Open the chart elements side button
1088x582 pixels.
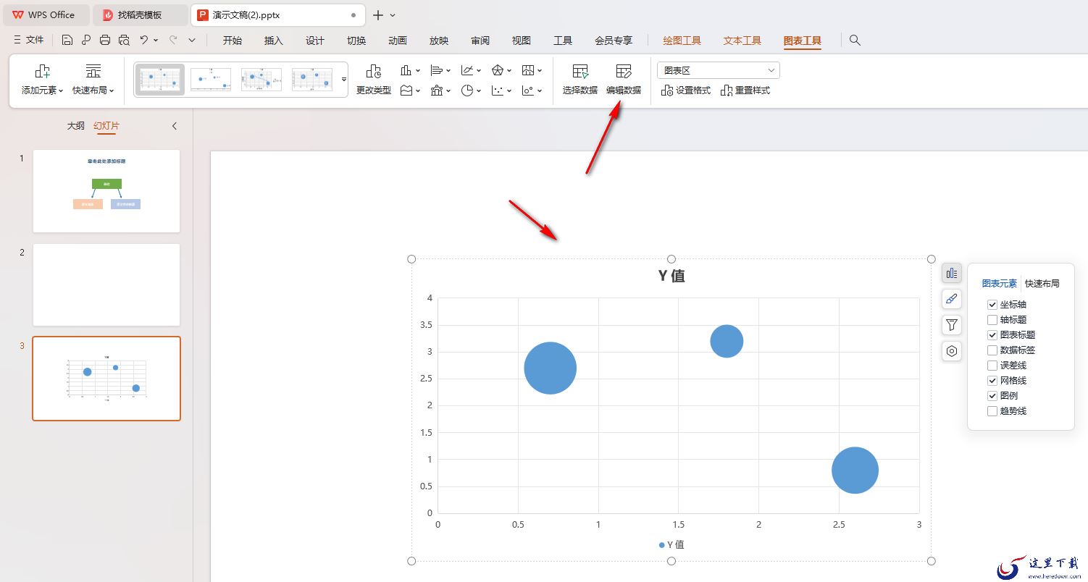[x=952, y=274]
